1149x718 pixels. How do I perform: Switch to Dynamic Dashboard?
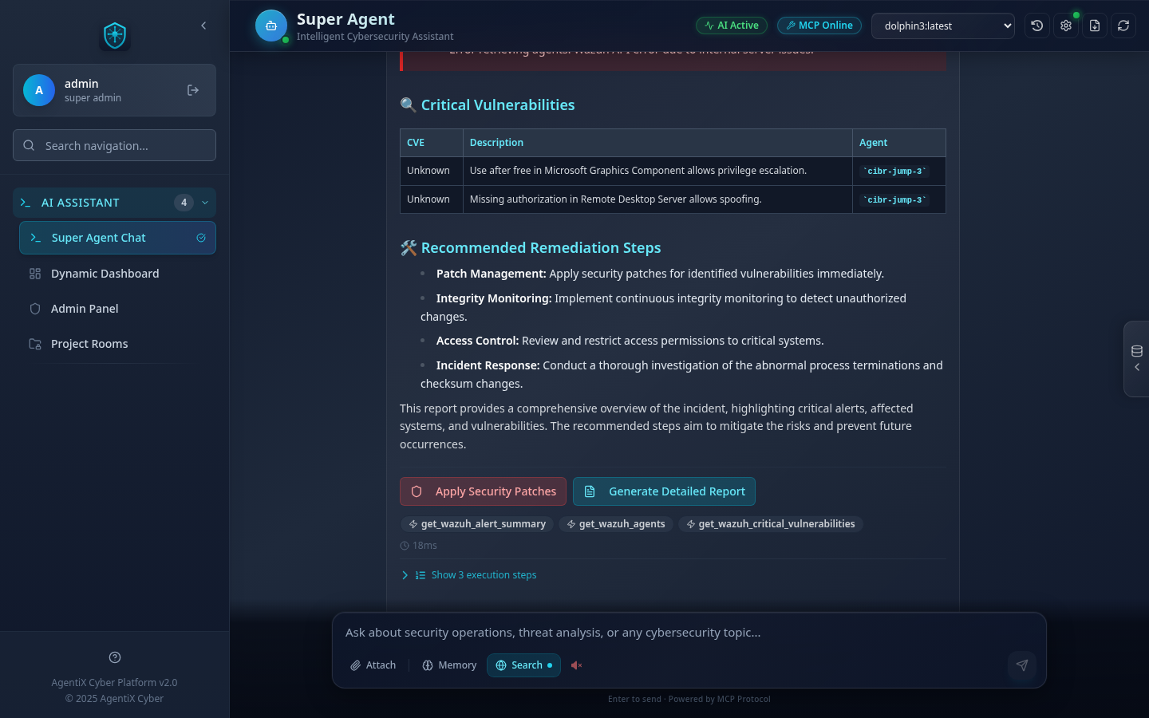pyautogui.click(x=105, y=274)
